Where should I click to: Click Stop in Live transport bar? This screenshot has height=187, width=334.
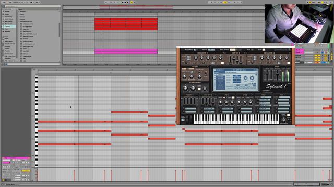(x=125, y=2)
